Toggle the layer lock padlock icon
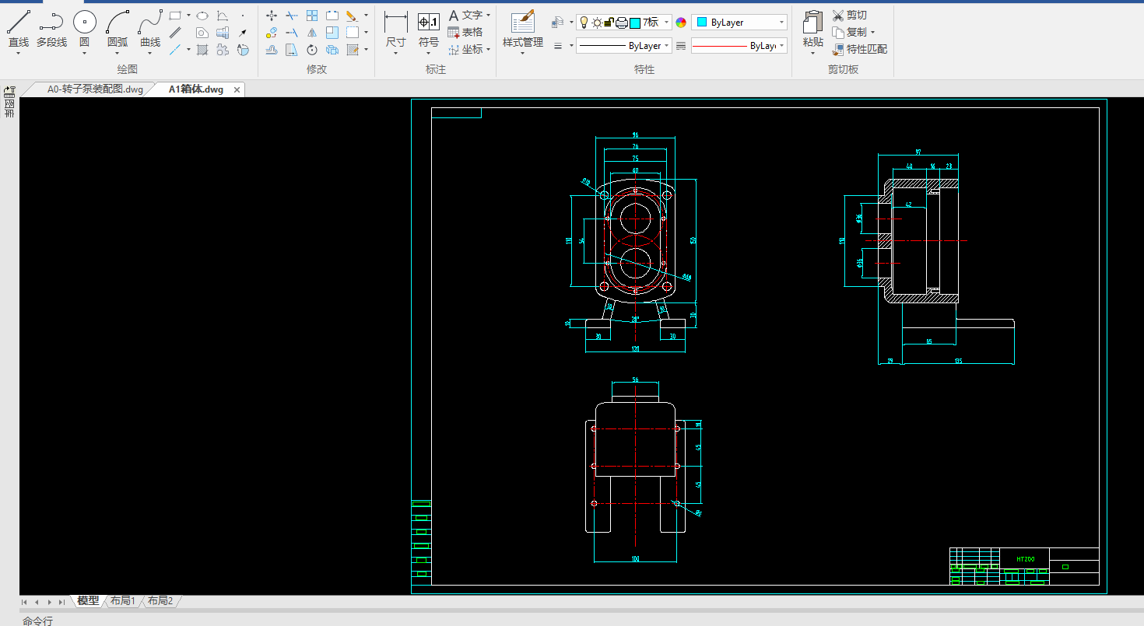 [x=609, y=23]
